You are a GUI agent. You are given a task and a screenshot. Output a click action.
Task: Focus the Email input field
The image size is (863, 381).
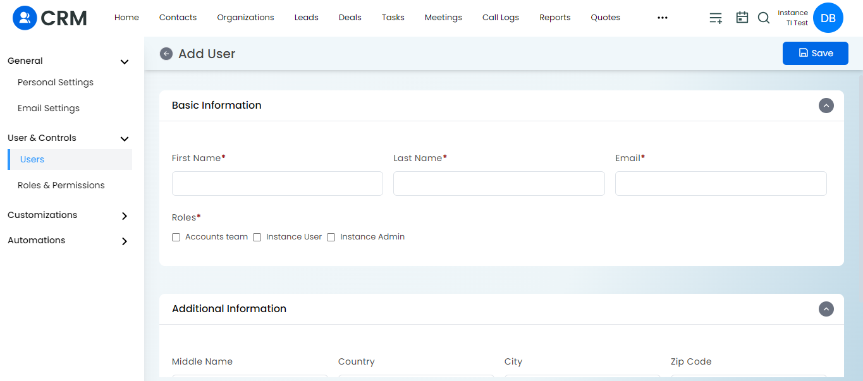point(721,183)
